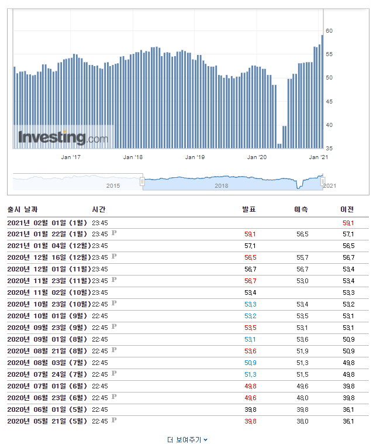Click the blue 53,3 actual value for 10월 23일
The height and width of the screenshot is (444, 373).
pyautogui.click(x=250, y=304)
